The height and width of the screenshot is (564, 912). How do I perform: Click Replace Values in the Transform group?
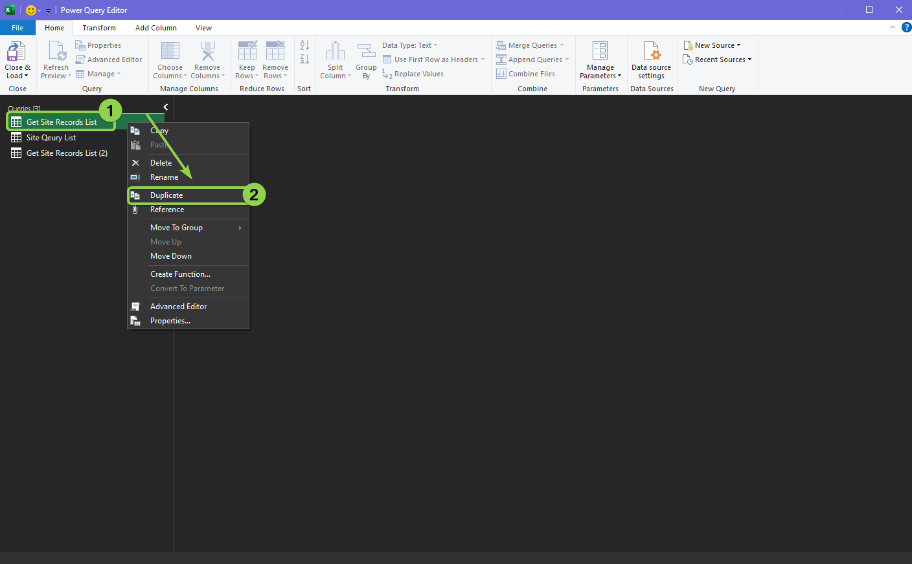413,74
